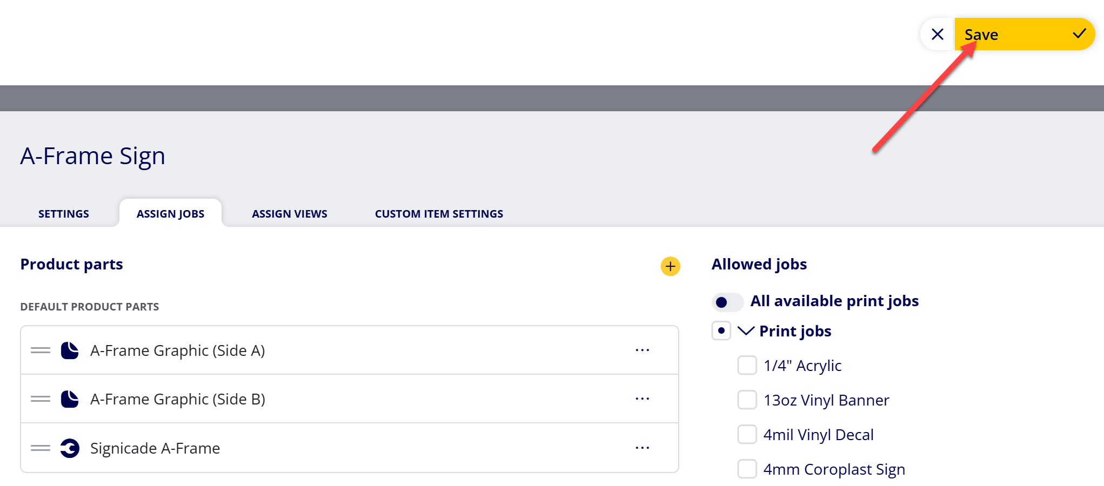Enable the 13oz Vinyl Banner checkbox
This screenshot has width=1104, height=486.
(747, 400)
